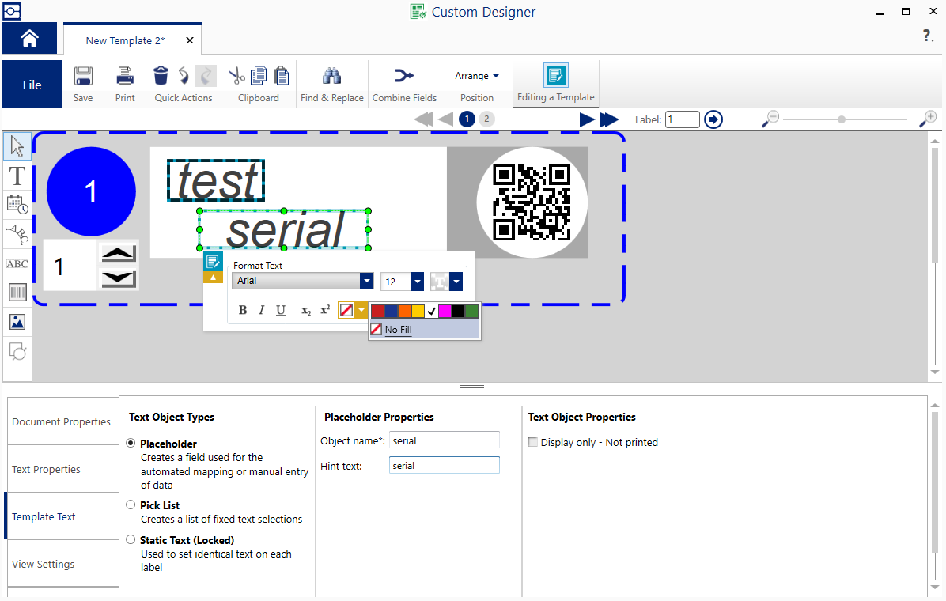Click the Hint text input field
This screenshot has width=946, height=601.
(444, 466)
